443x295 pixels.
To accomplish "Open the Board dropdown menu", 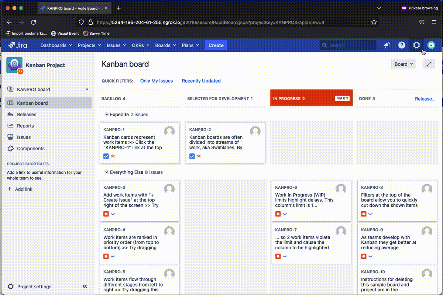I will click(x=403, y=63).
